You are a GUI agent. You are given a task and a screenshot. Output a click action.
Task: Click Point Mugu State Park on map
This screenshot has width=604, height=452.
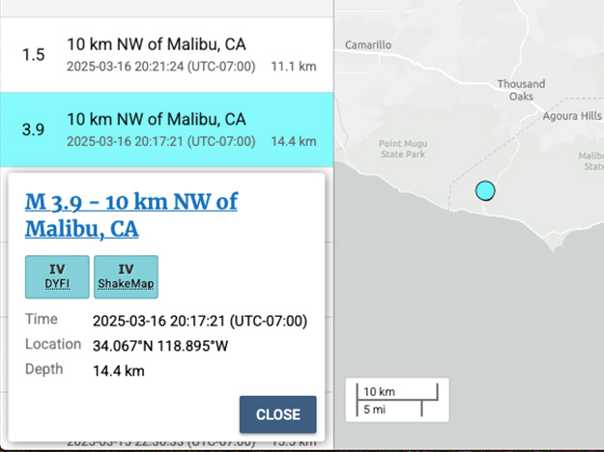403,149
